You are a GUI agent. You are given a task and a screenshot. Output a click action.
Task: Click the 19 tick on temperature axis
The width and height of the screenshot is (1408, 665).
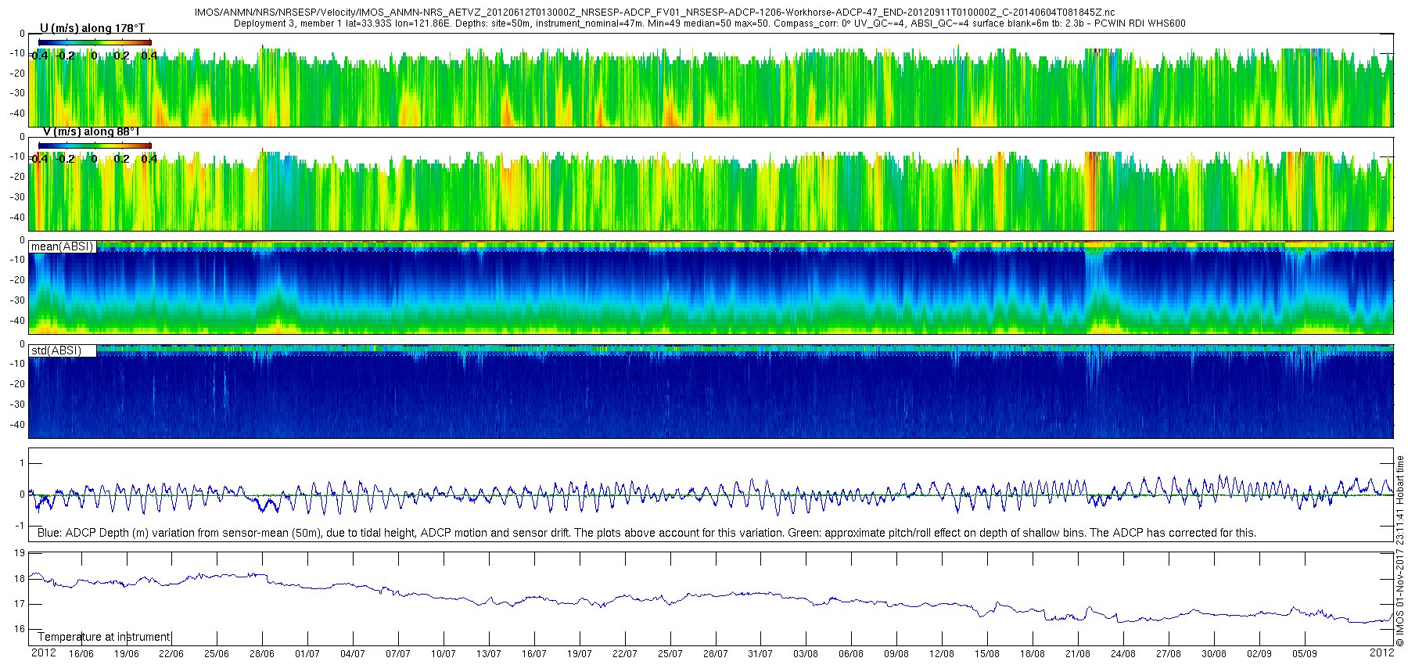[20, 554]
